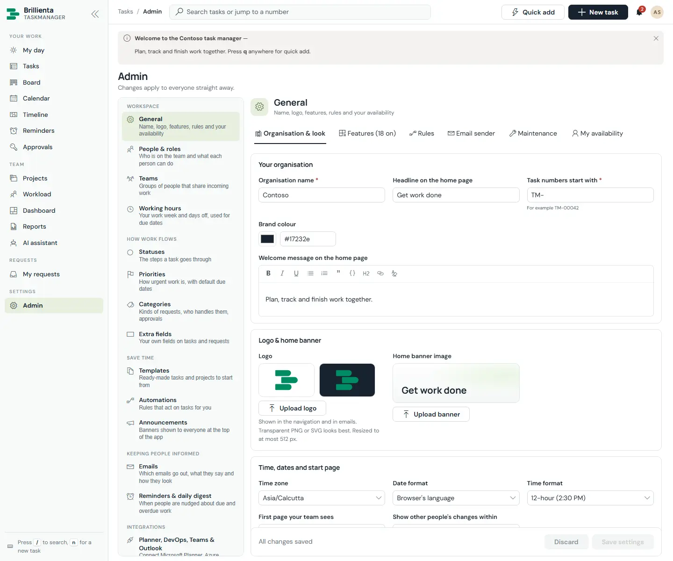Viewport: 673px width, 561px height.
Task: Go to Tasks via the breadcrumb link
Action: tap(125, 12)
